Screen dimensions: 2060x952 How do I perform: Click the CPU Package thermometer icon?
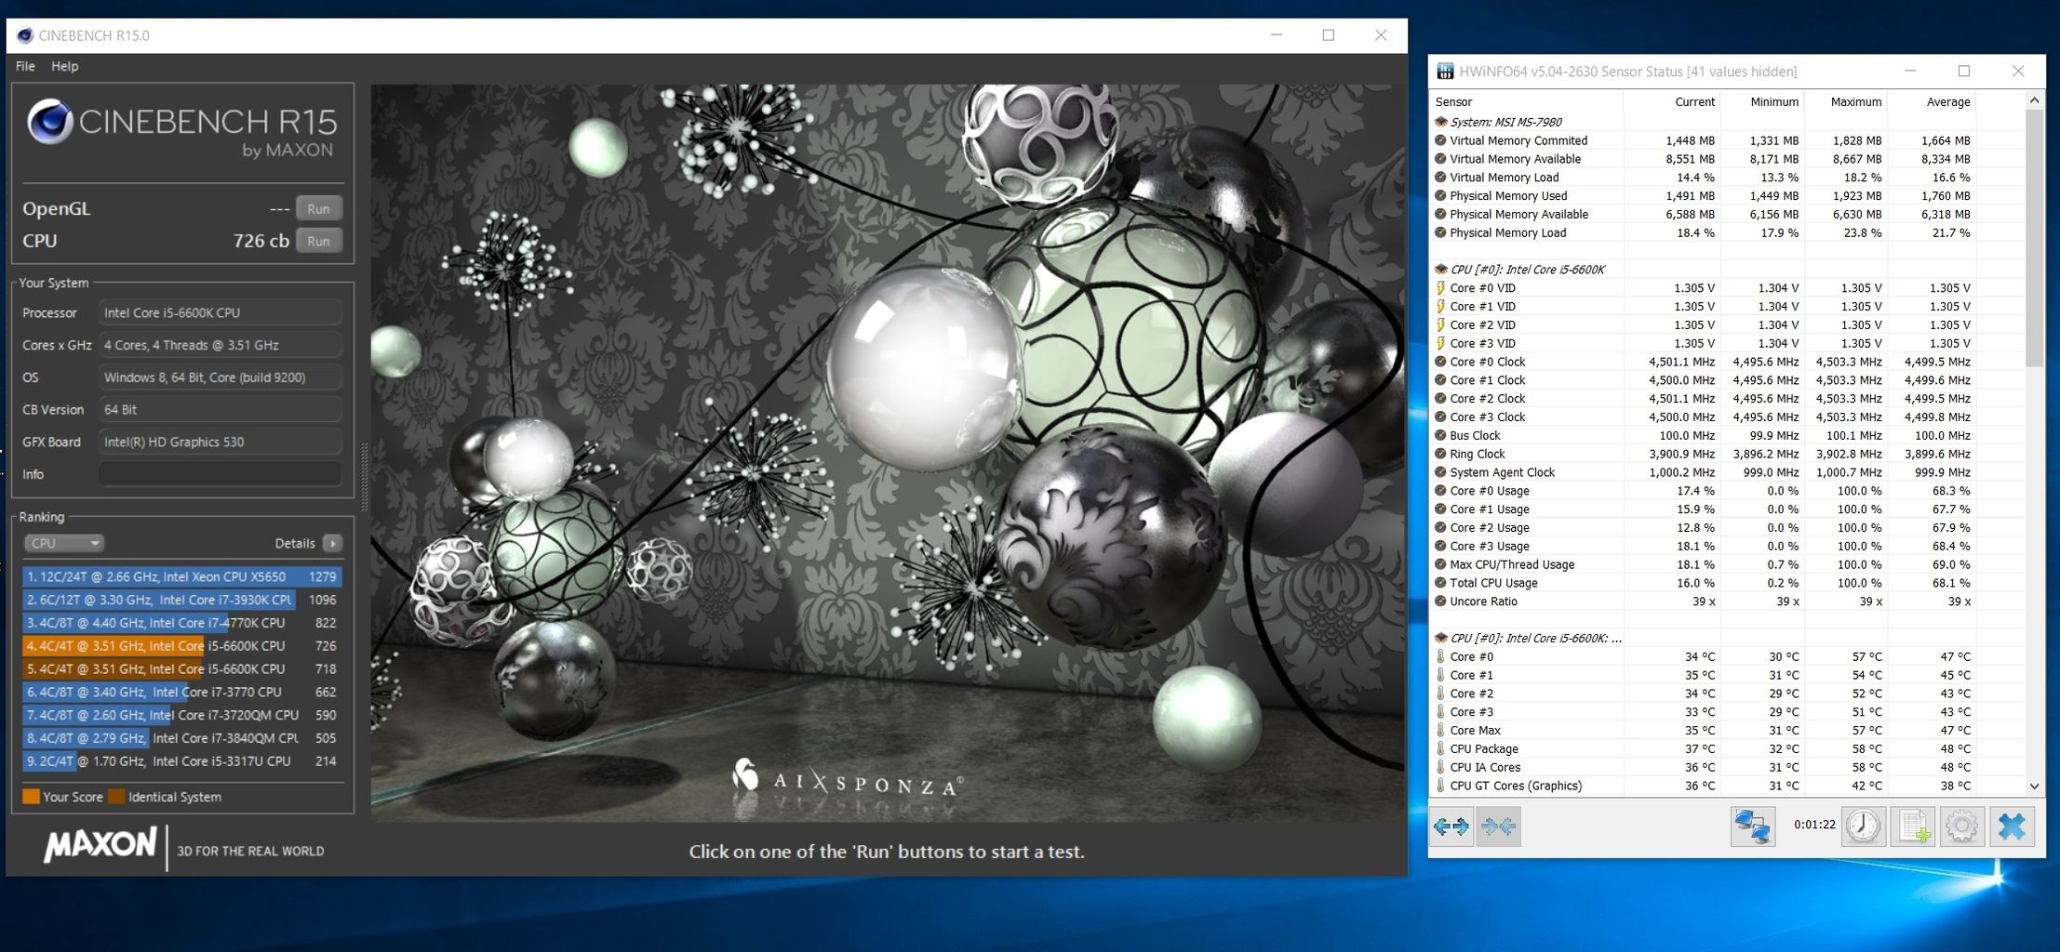pyautogui.click(x=1440, y=748)
